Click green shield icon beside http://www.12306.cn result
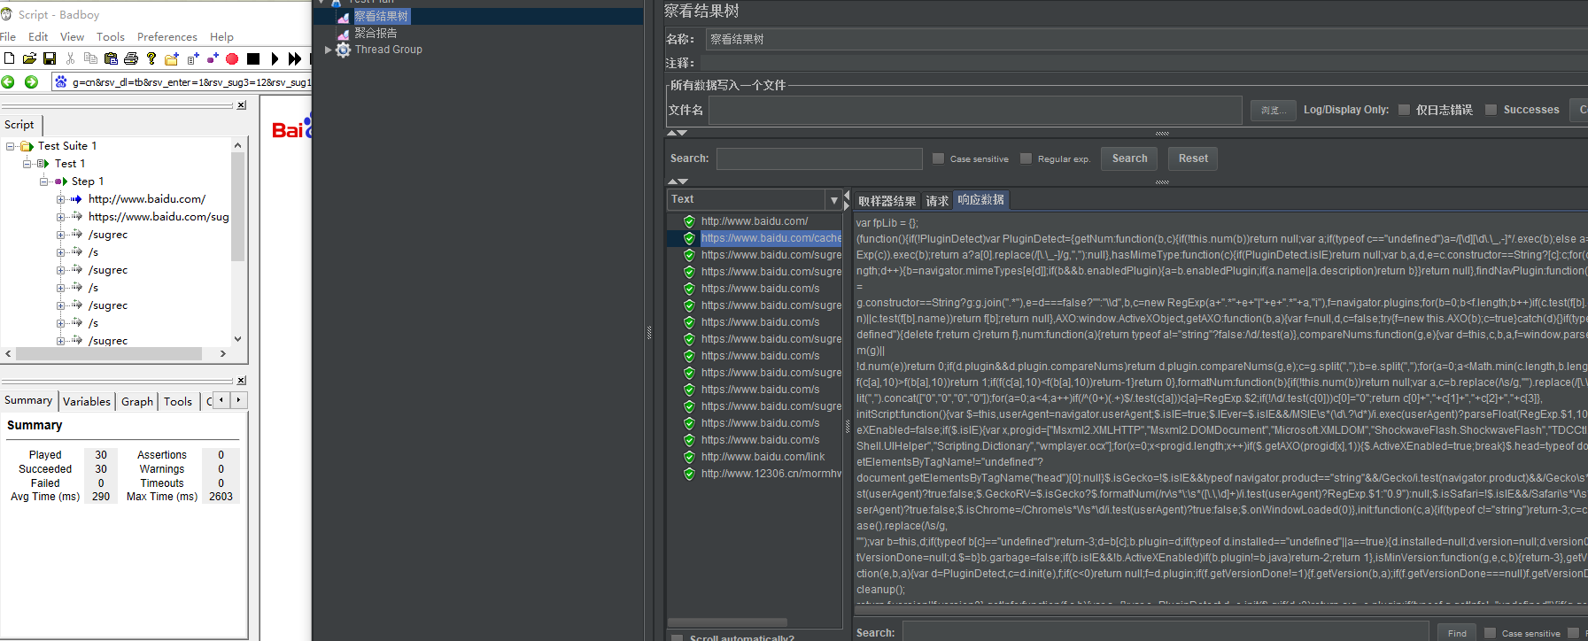 pos(689,474)
